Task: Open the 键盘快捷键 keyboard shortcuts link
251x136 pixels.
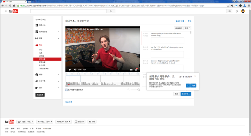Action: click(180, 21)
